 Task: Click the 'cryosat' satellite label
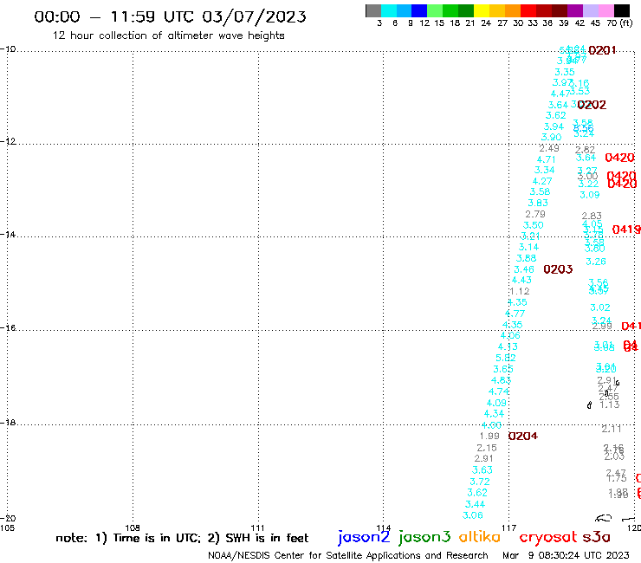click(x=548, y=537)
